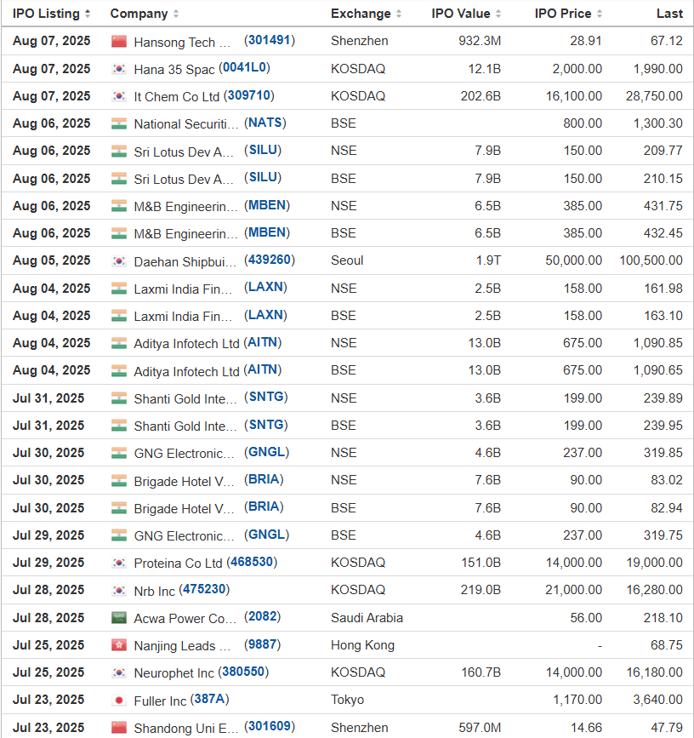The width and height of the screenshot is (694, 738).
Task: Click the Korea flag beside Daehan Shipbui
Action: 119,261
